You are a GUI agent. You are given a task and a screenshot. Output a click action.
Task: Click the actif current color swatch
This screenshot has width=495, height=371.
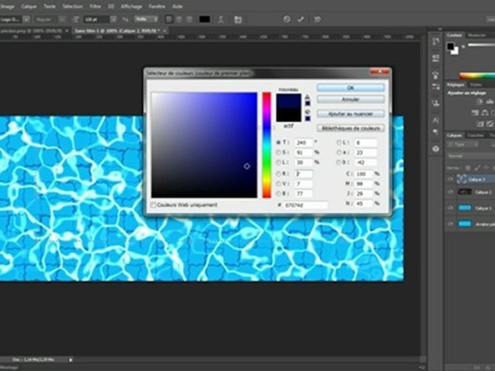289,115
